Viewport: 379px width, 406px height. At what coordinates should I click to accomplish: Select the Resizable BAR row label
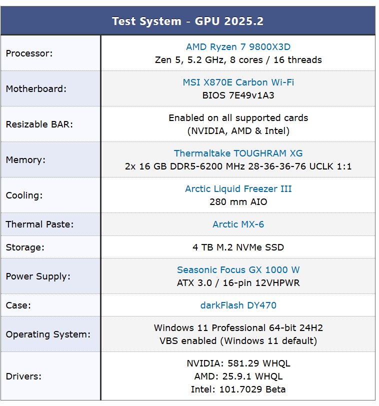click(39, 124)
